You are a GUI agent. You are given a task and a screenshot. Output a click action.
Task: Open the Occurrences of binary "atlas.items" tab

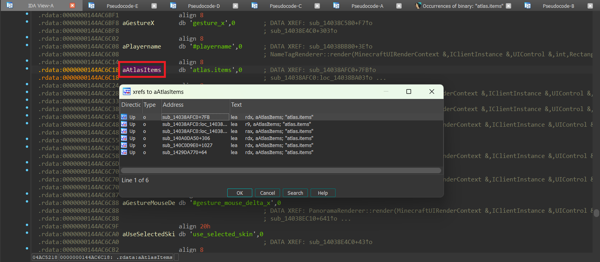pyautogui.click(x=463, y=6)
